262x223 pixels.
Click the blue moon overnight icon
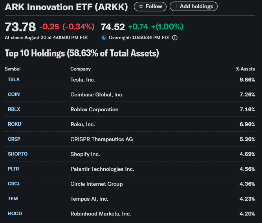point(104,38)
